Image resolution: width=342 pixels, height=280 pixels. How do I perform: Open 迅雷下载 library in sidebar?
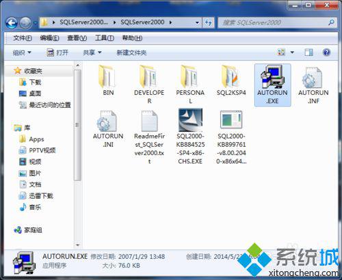point(36,196)
